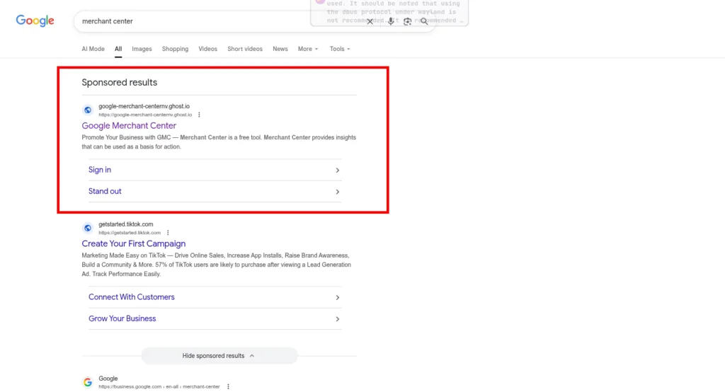Click the magnifying glass search icon
This screenshot has width=725, height=392.
click(x=424, y=21)
